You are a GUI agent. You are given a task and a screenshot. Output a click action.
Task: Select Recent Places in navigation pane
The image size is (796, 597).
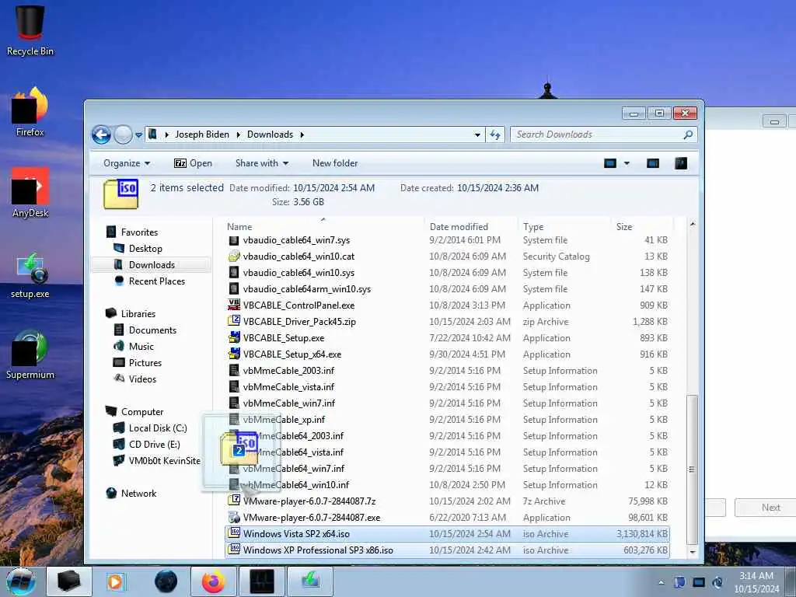[156, 281]
